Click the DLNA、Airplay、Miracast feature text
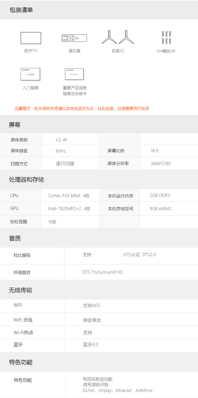 tap(107, 390)
